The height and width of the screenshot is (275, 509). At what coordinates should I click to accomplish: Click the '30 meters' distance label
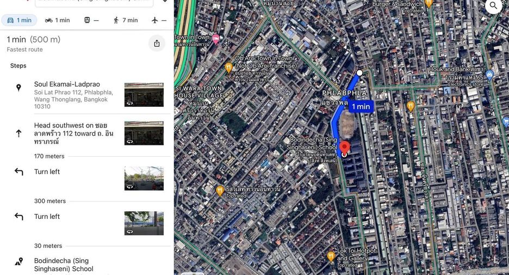coord(48,246)
